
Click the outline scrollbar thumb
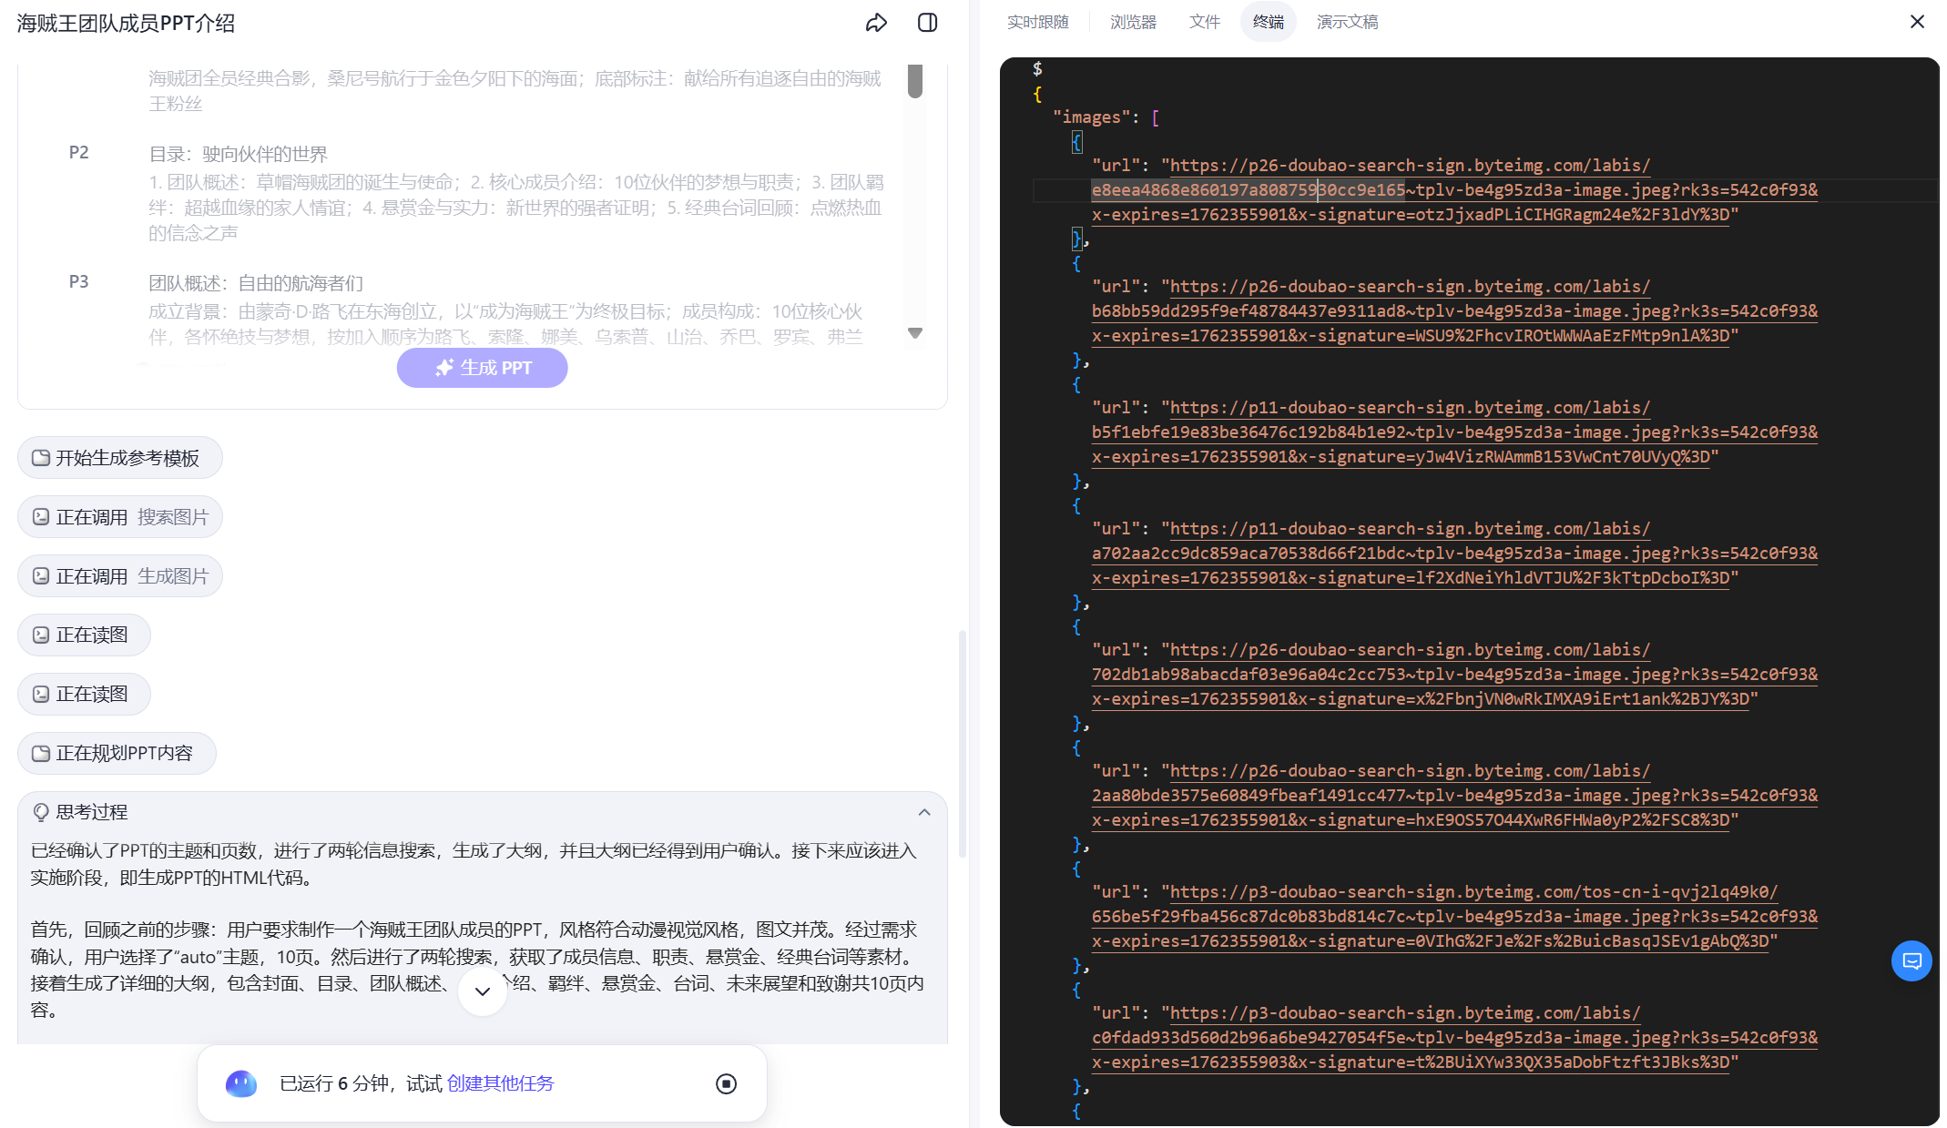pyautogui.click(x=915, y=80)
